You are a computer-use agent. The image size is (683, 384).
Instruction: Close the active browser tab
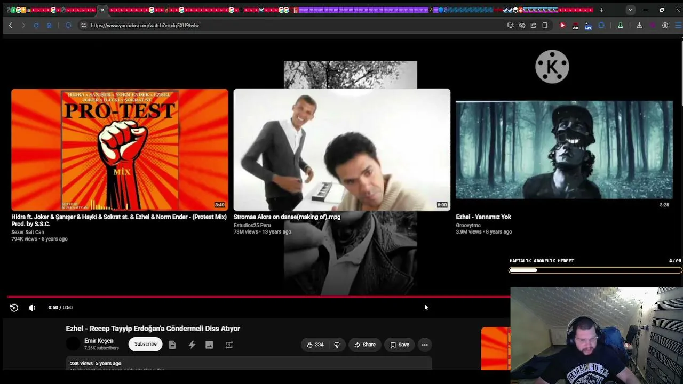[102, 10]
